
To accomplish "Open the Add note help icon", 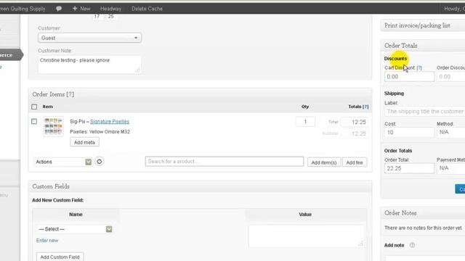I will [x=412, y=245].
